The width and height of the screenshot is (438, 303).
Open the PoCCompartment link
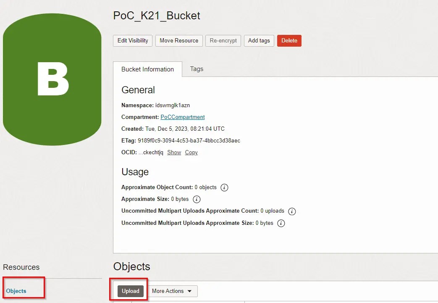pos(182,117)
